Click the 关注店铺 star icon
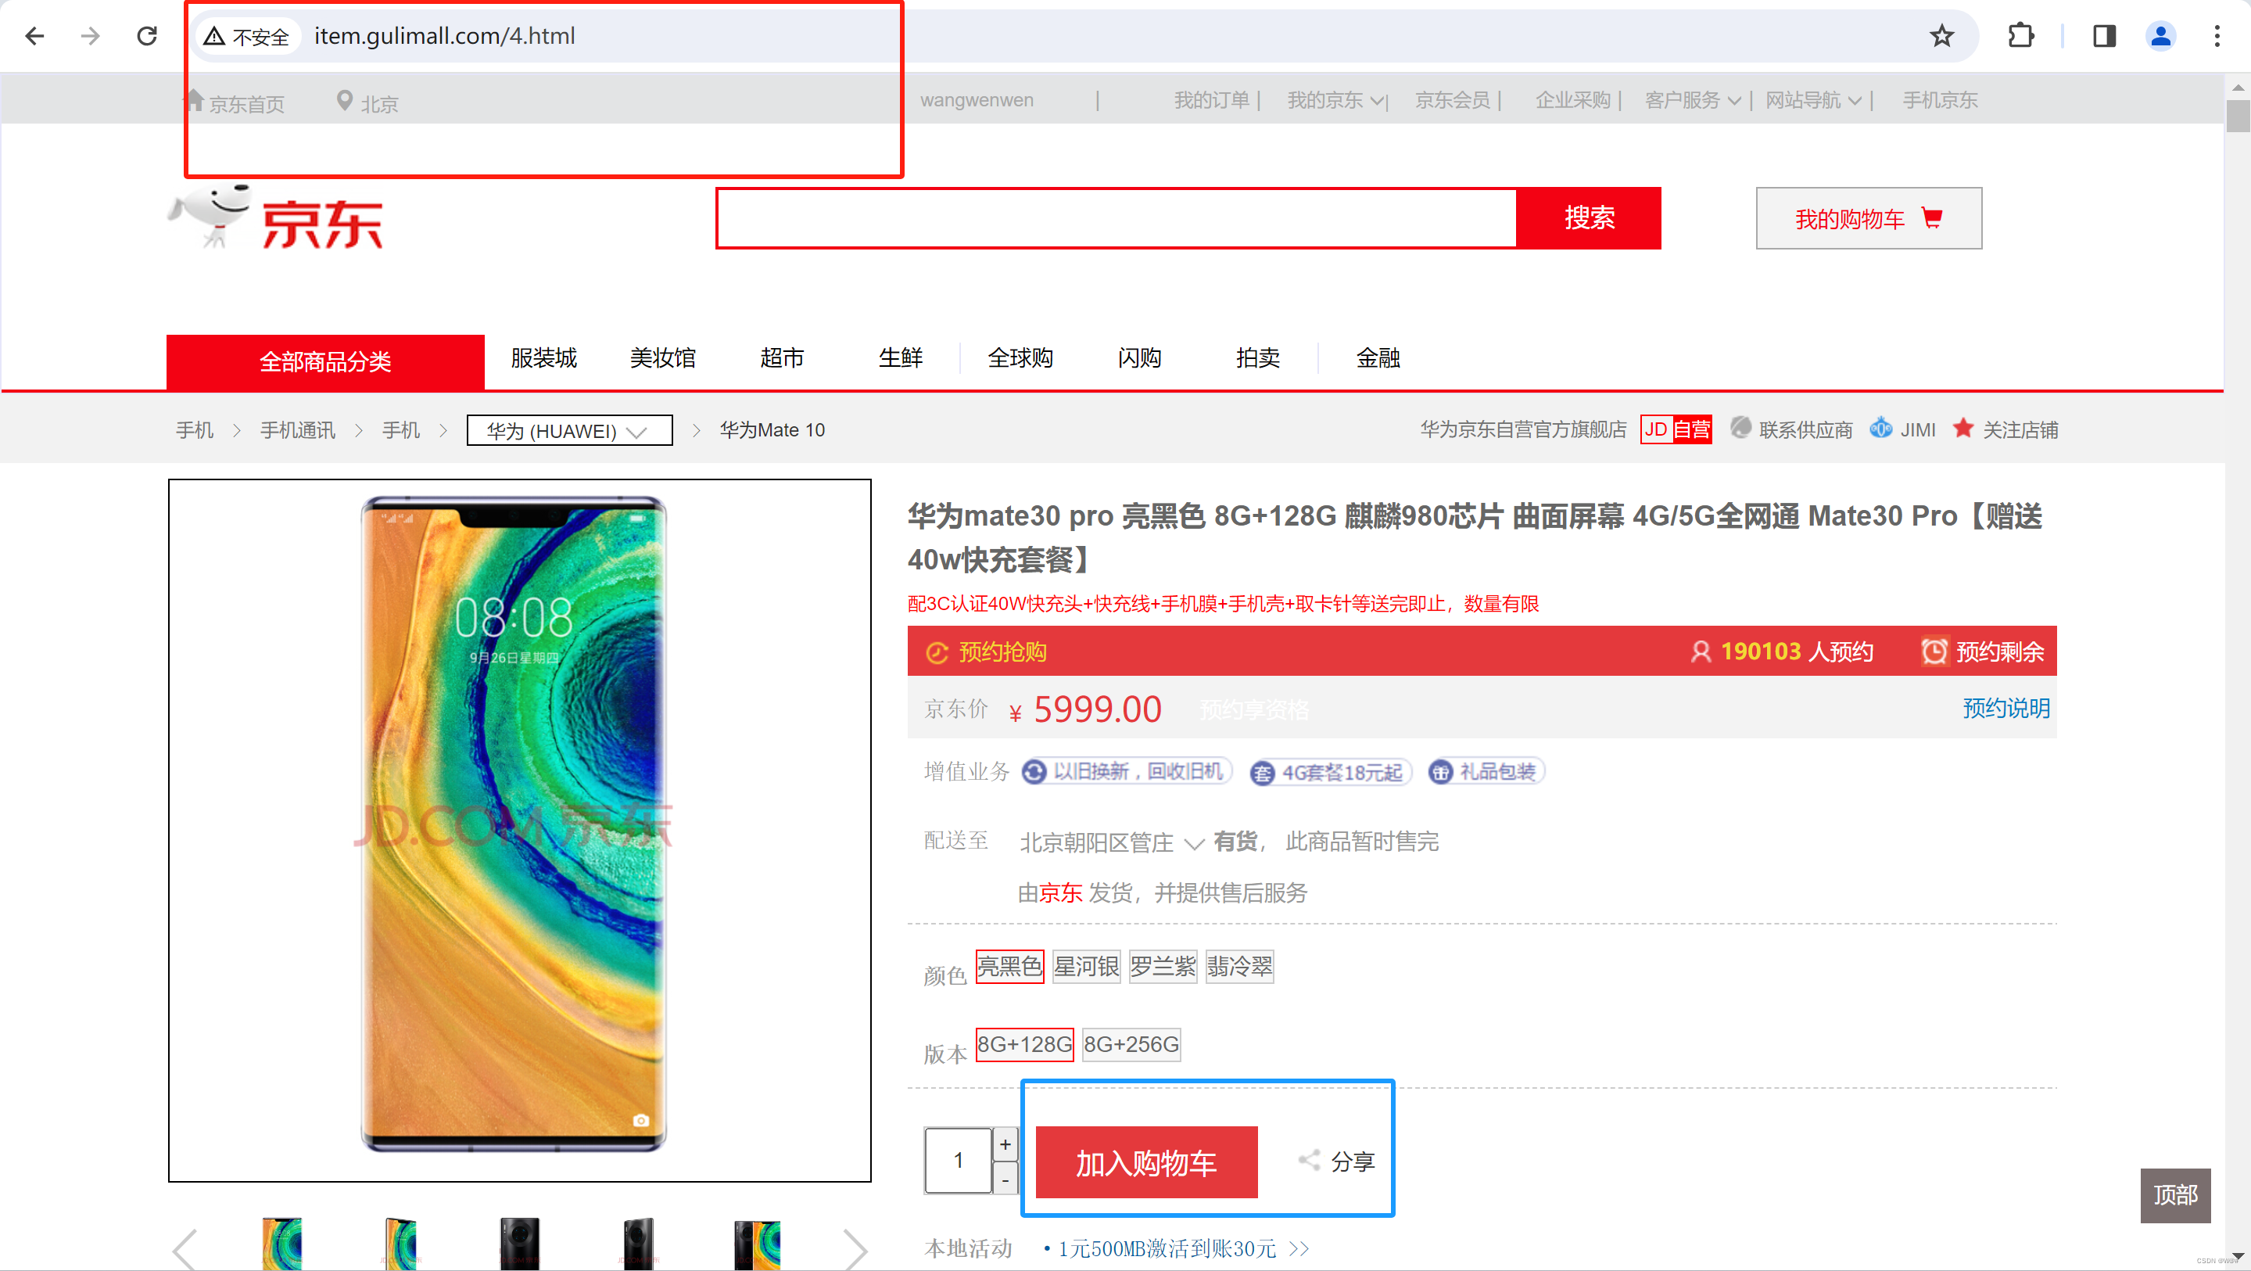2251x1271 pixels. pos(1963,428)
